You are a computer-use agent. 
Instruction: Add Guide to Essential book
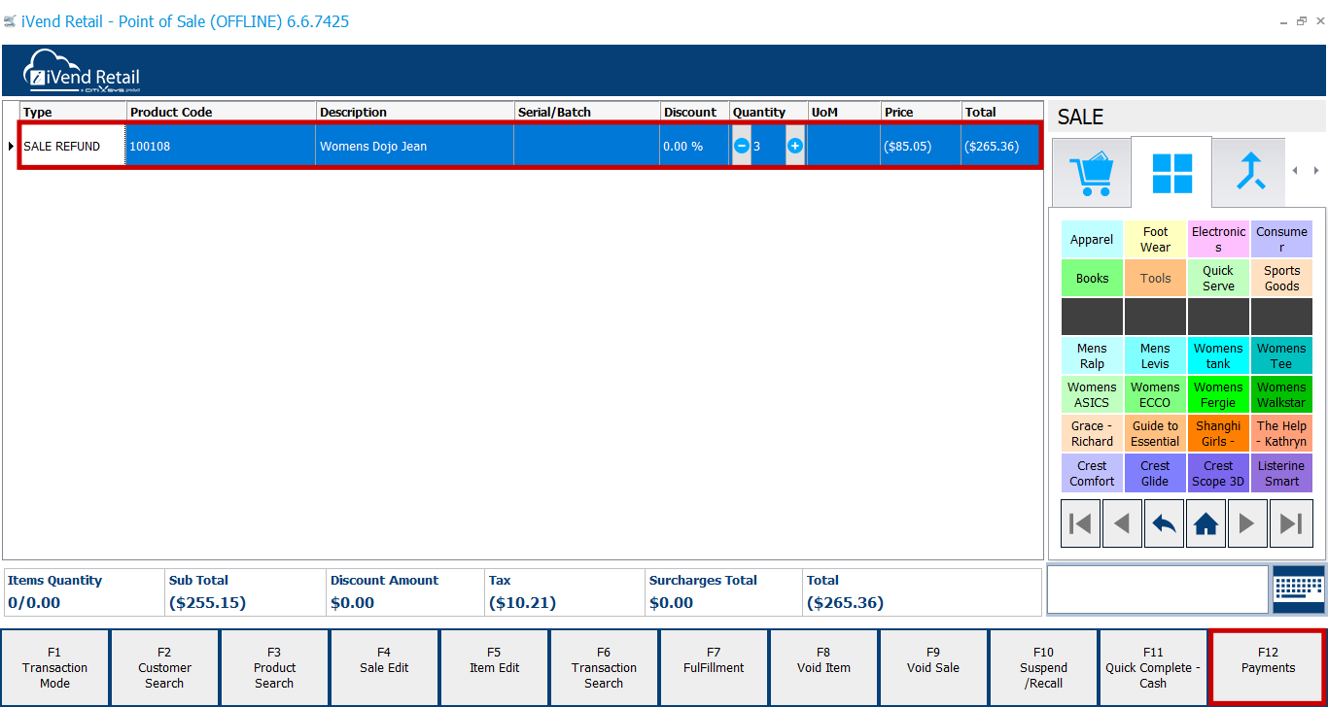tap(1155, 433)
